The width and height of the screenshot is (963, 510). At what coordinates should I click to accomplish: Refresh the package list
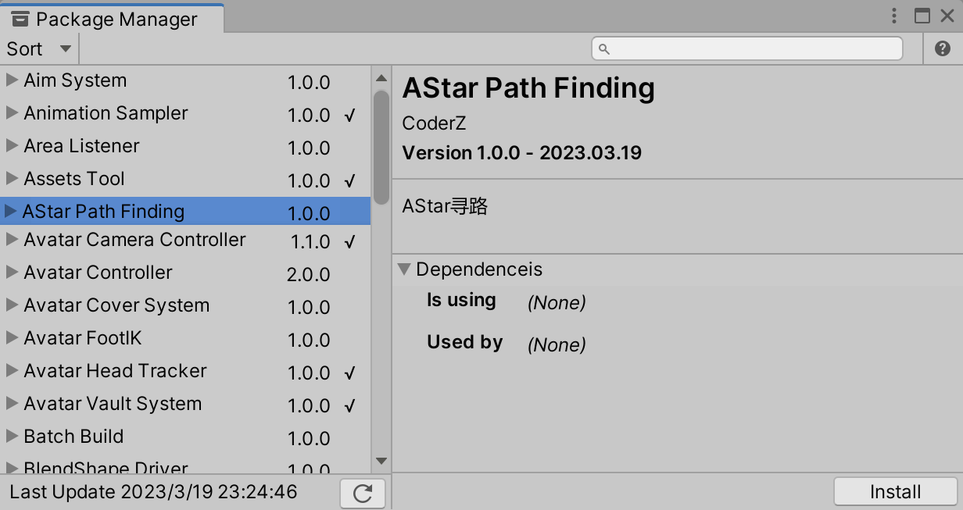click(x=362, y=493)
